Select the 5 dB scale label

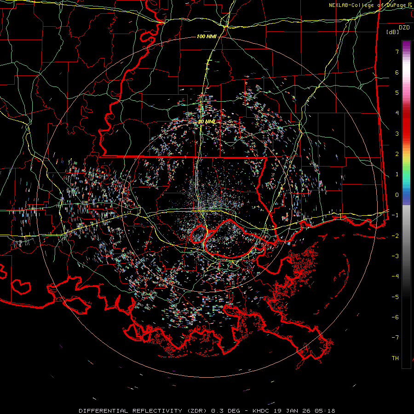pos(397,92)
